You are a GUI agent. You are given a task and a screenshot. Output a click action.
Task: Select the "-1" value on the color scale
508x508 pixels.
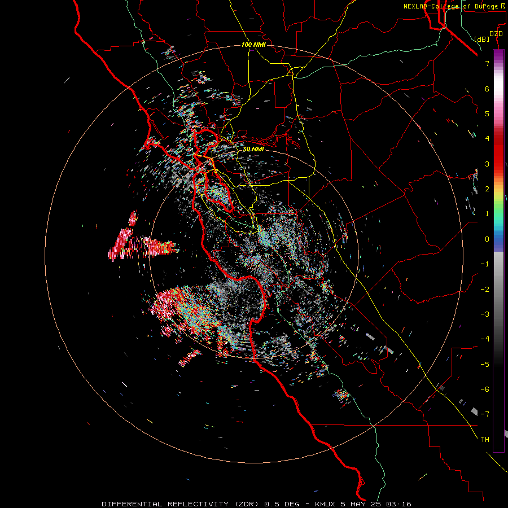pos(485,264)
